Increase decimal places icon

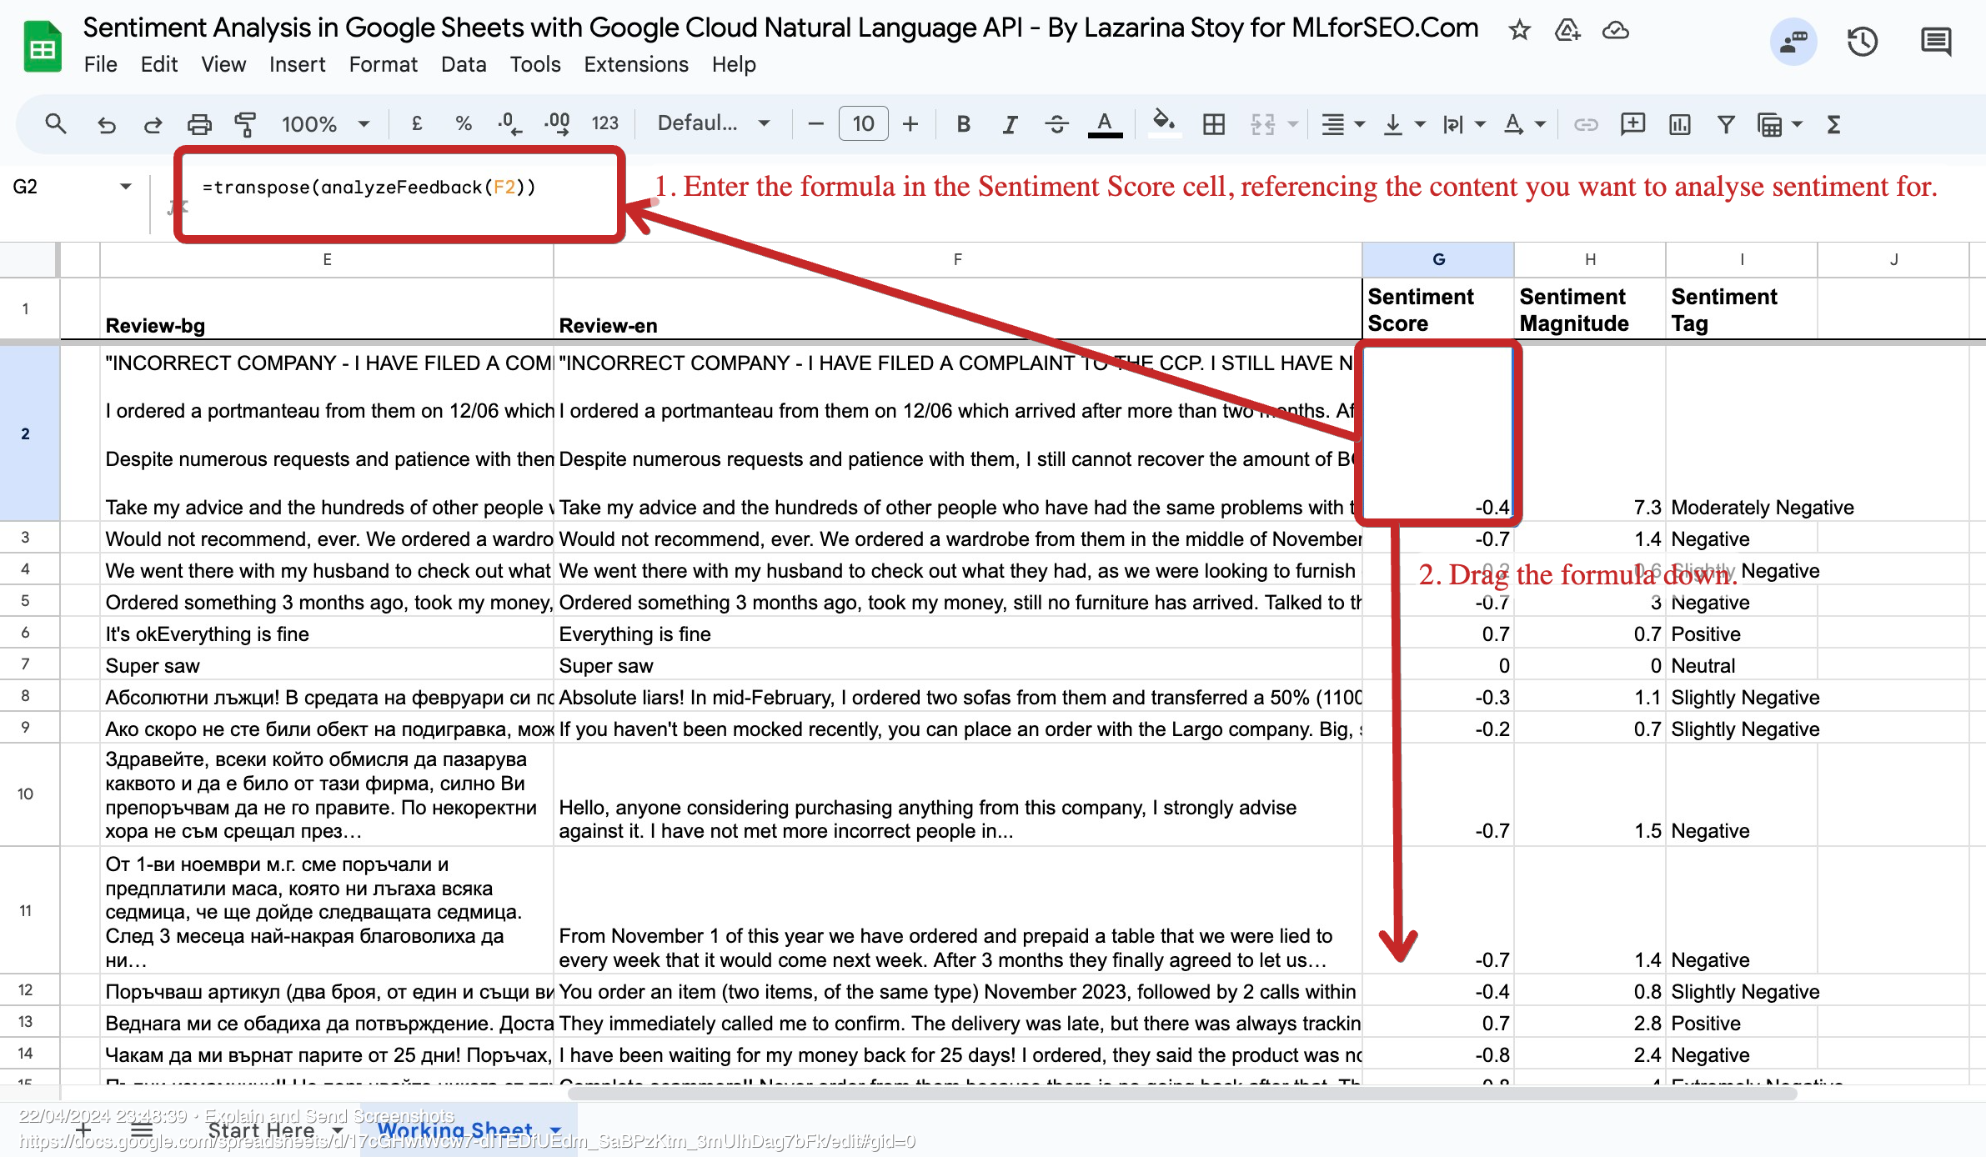pos(557,124)
